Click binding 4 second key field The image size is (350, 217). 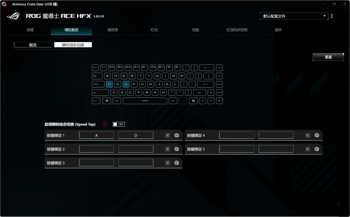coord(276,135)
